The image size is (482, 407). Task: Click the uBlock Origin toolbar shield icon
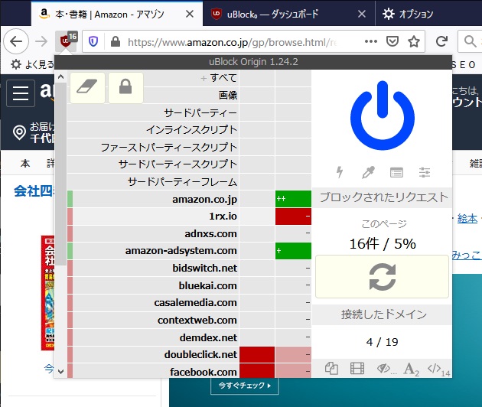point(66,41)
